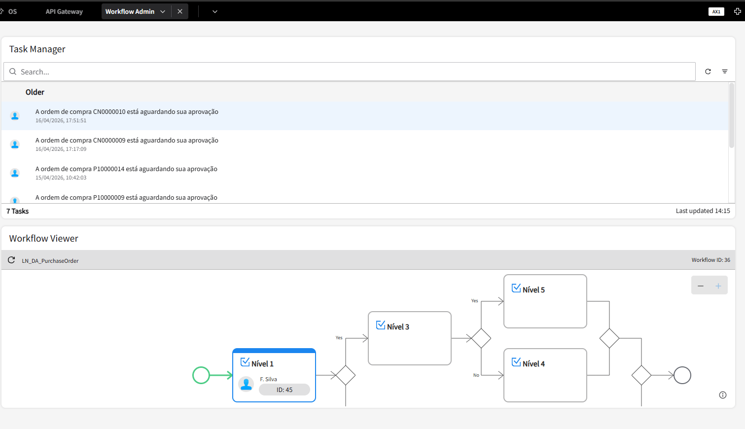The height and width of the screenshot is (429, 745).
Task: Select the Nível 3 workflow node
Action: tap(410, 338)
